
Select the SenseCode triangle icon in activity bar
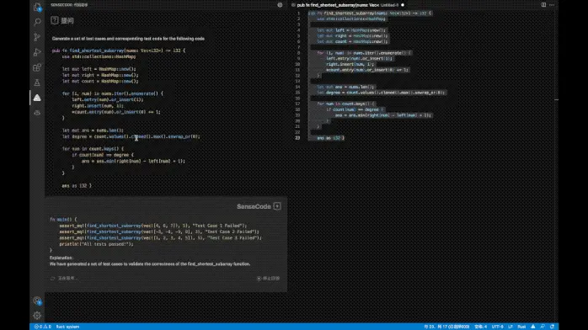37,98
